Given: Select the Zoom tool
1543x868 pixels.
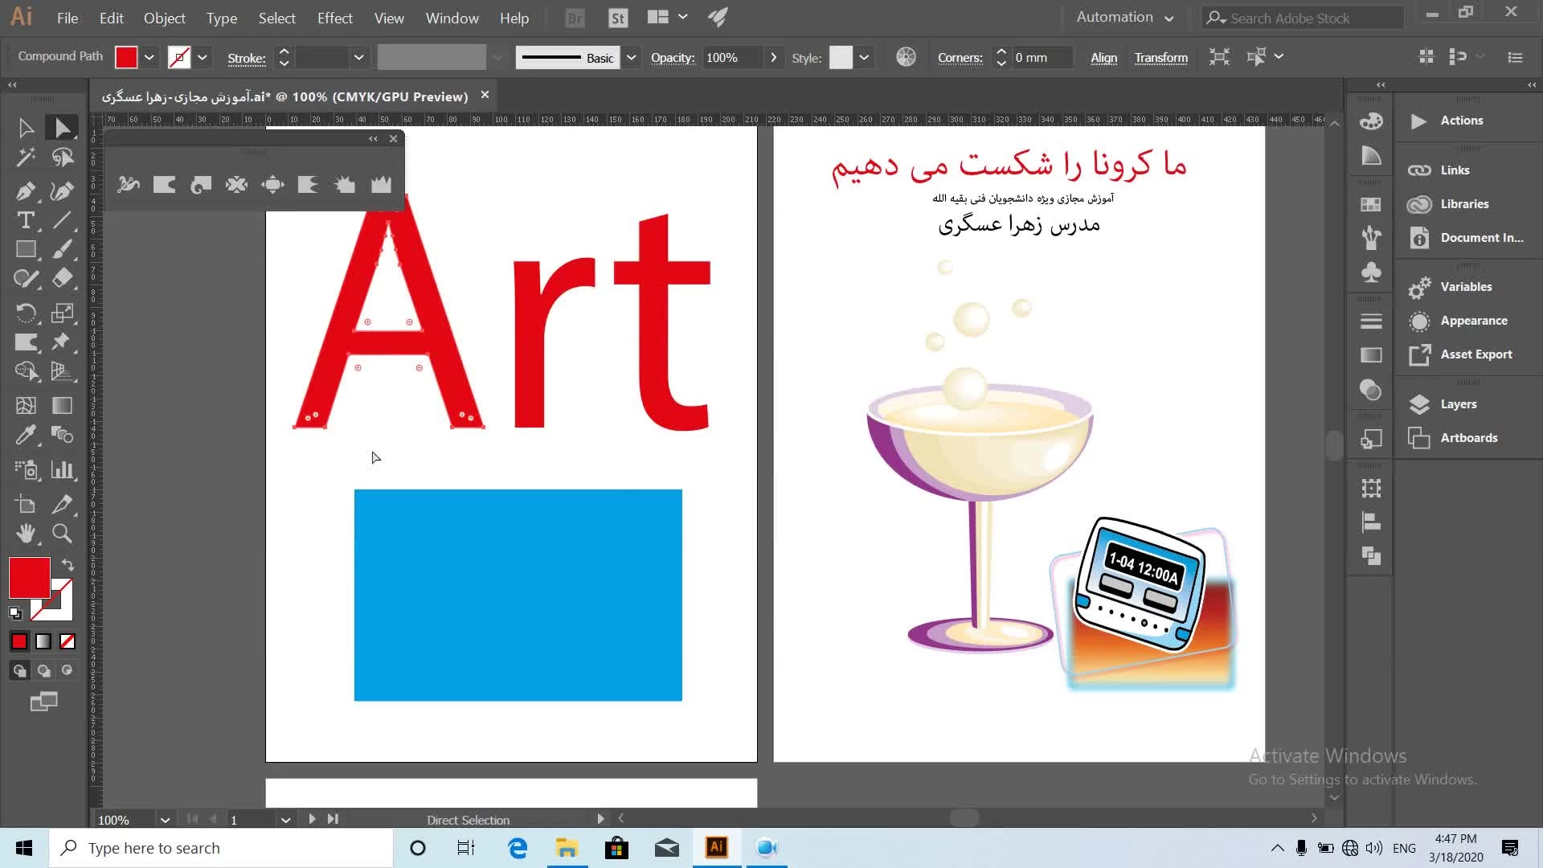Looking at the screenshot, I should pyautogui.click(x=62, y=533).
